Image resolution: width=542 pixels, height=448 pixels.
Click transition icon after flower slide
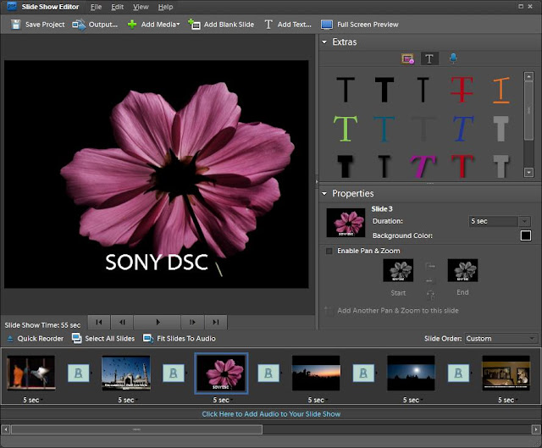268,373
